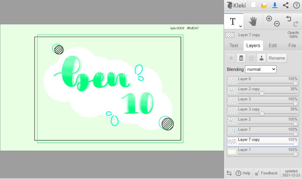Open the Edit tab
The width and height of the screenshot is (302, 179).
click(273, 45)
